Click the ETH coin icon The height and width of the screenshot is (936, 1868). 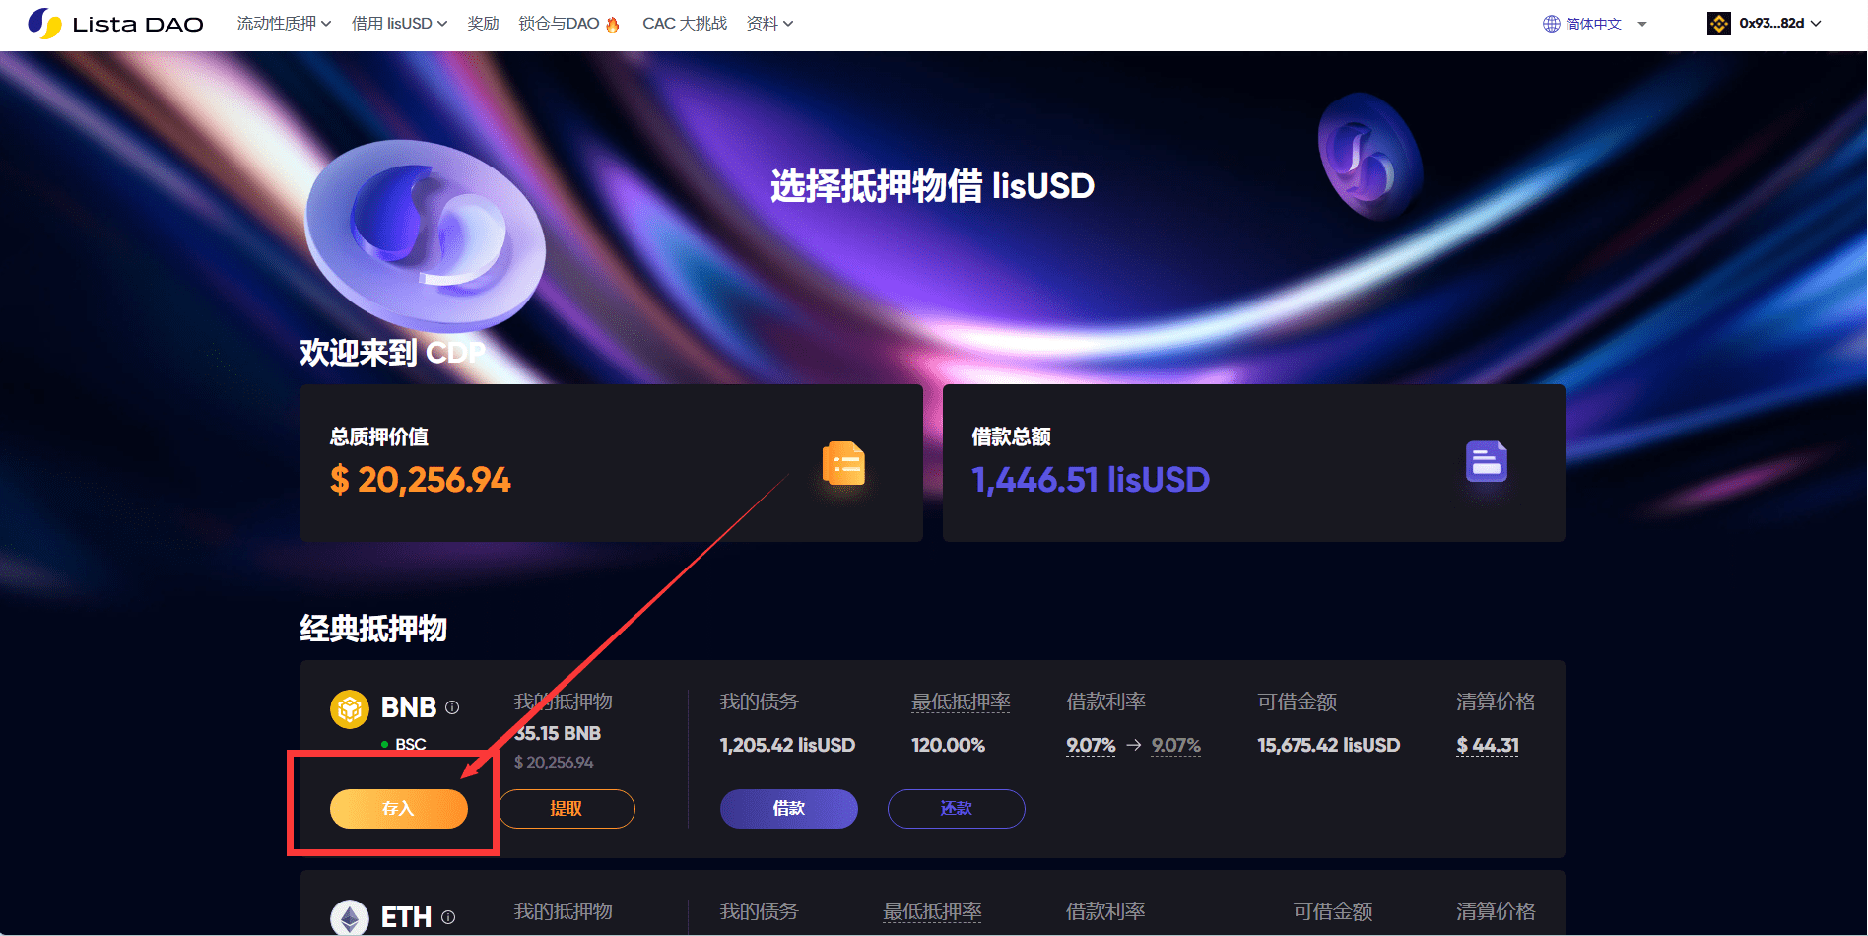[x=350, y=918]
